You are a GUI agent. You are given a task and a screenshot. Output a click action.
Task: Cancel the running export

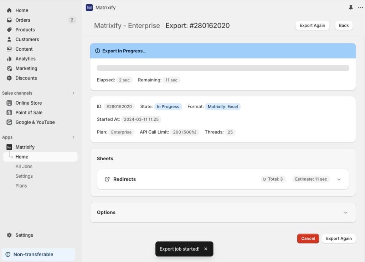coord(308,238)
